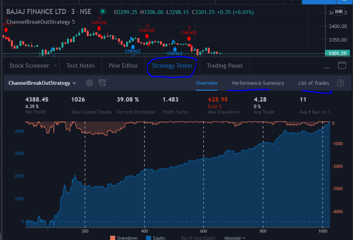This screenshot has width=353, height=240.
Task: Click the INR currency badge on the price scale
Action: [339, 11]
